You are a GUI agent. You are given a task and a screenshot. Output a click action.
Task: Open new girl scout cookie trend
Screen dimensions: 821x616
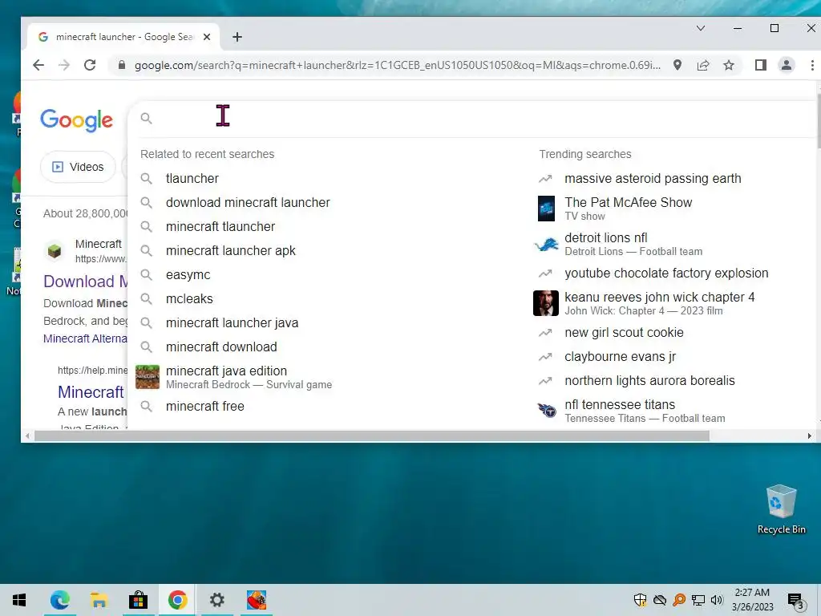(x=624, y=333)
